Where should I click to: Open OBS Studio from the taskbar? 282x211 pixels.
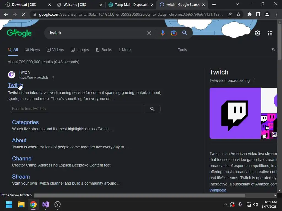pos(57,204)
